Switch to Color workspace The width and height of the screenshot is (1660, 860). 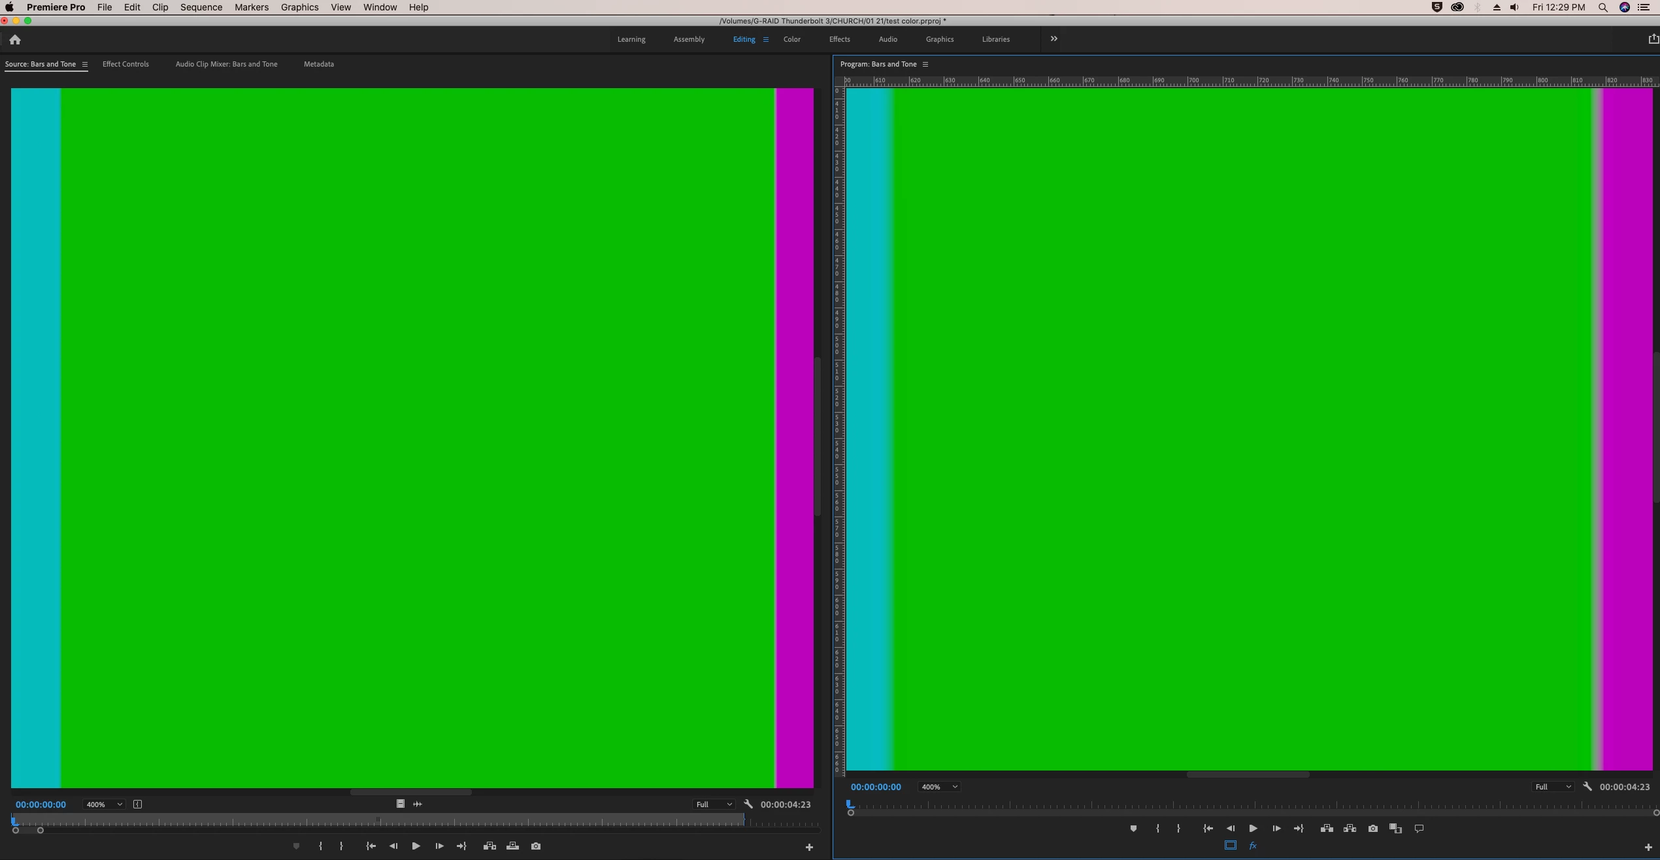coord(791,39)
